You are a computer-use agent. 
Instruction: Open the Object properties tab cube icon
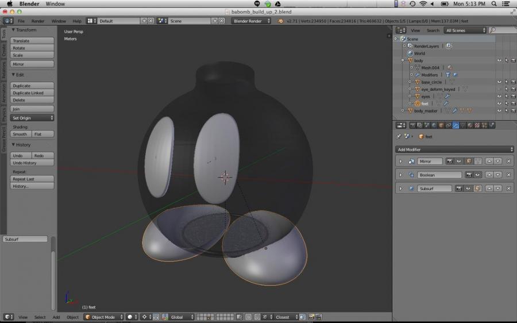(441, 125)
